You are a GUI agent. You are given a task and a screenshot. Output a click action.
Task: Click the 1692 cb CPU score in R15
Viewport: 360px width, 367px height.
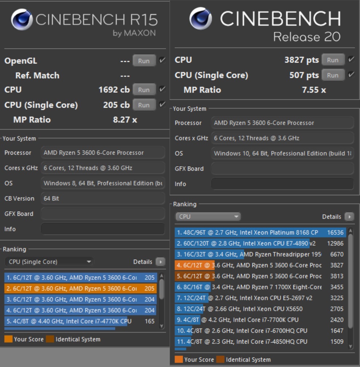(x=114, y=89)
